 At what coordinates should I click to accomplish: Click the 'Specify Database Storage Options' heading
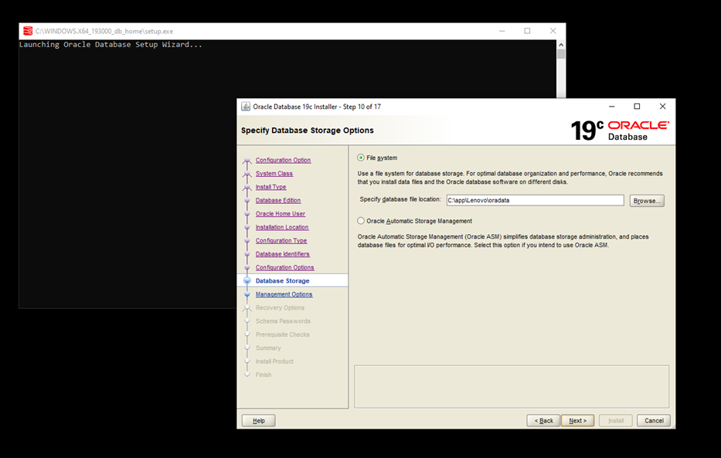(x=307, y=131)
